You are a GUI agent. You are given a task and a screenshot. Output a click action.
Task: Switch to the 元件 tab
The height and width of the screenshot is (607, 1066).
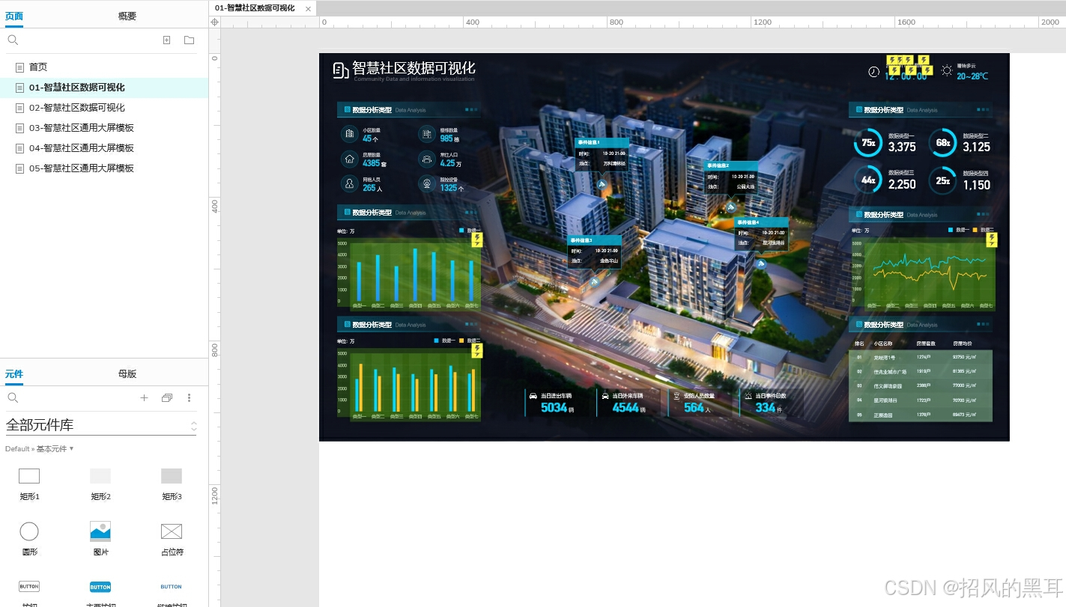[x=14, y=373]
